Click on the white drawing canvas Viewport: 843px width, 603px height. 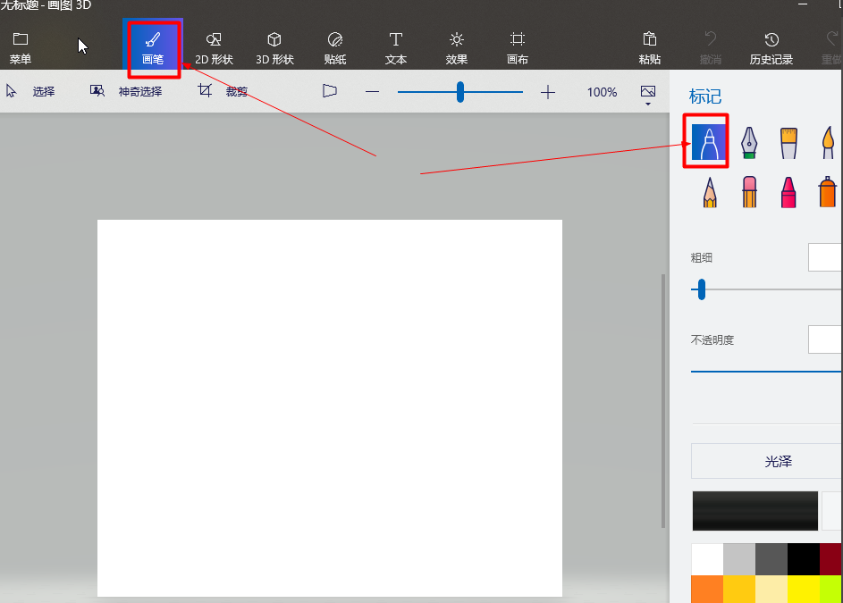tap(330, 408)
